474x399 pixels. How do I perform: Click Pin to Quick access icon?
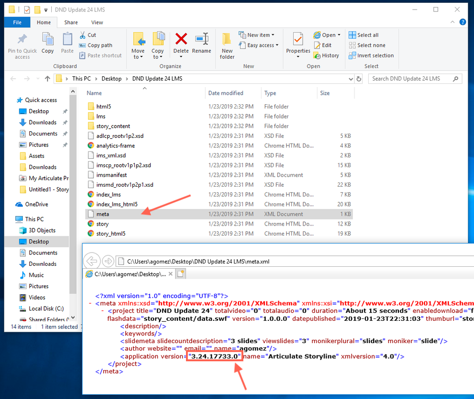[x=22, y=45]
